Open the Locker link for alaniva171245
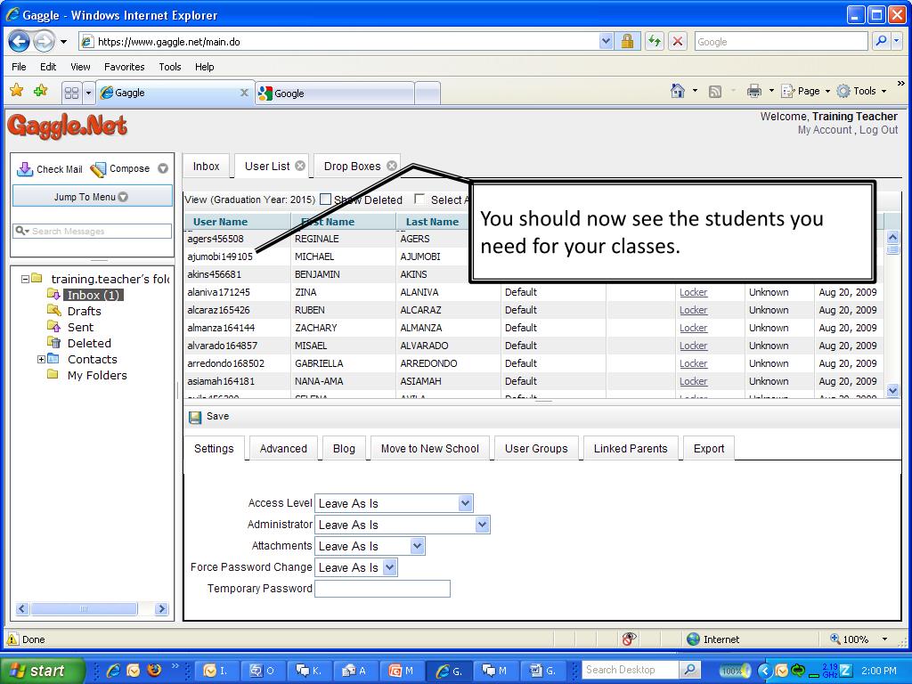912x684 pixels. 693,292
